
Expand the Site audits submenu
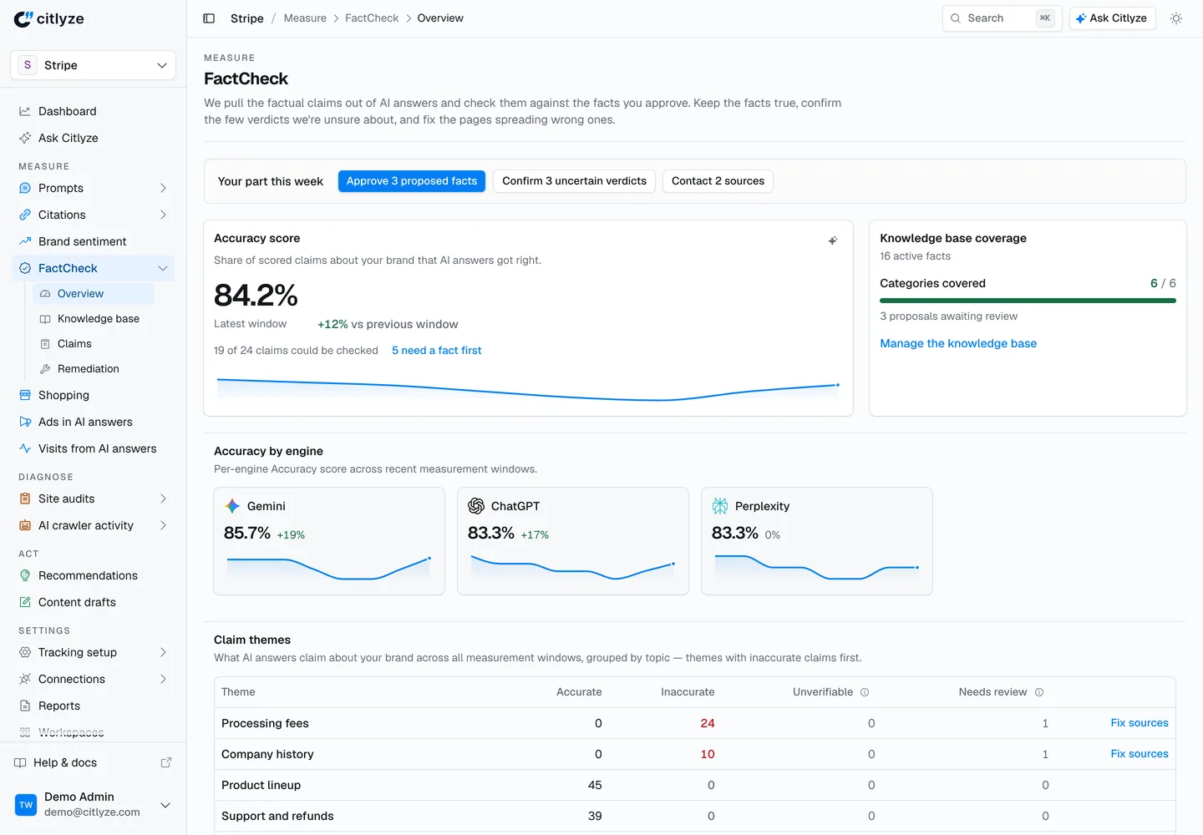163,498
